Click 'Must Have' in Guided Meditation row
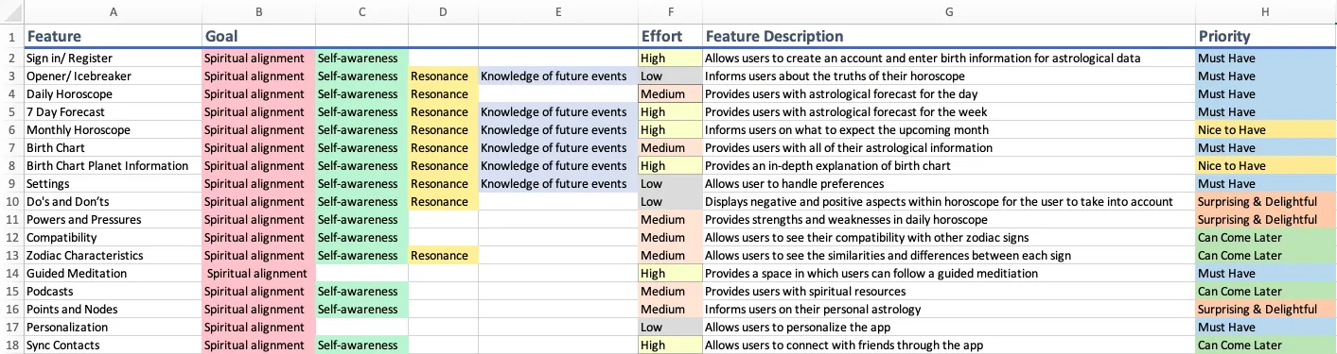1337x354 pixels. (x=1266, y=274)
